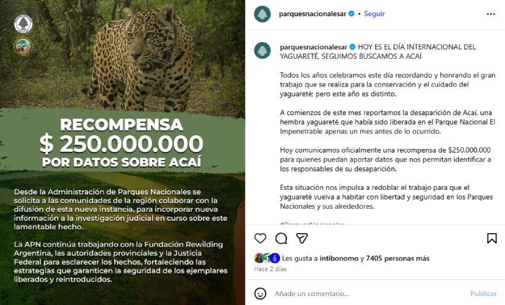Click the 'Hace 2 días' timestamp
This screenshot has width=505, height=305.
(x=270, y=269)
